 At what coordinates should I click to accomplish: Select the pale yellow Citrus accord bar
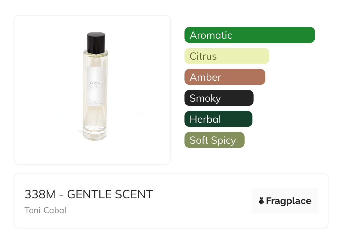click(x=227, y=56)
